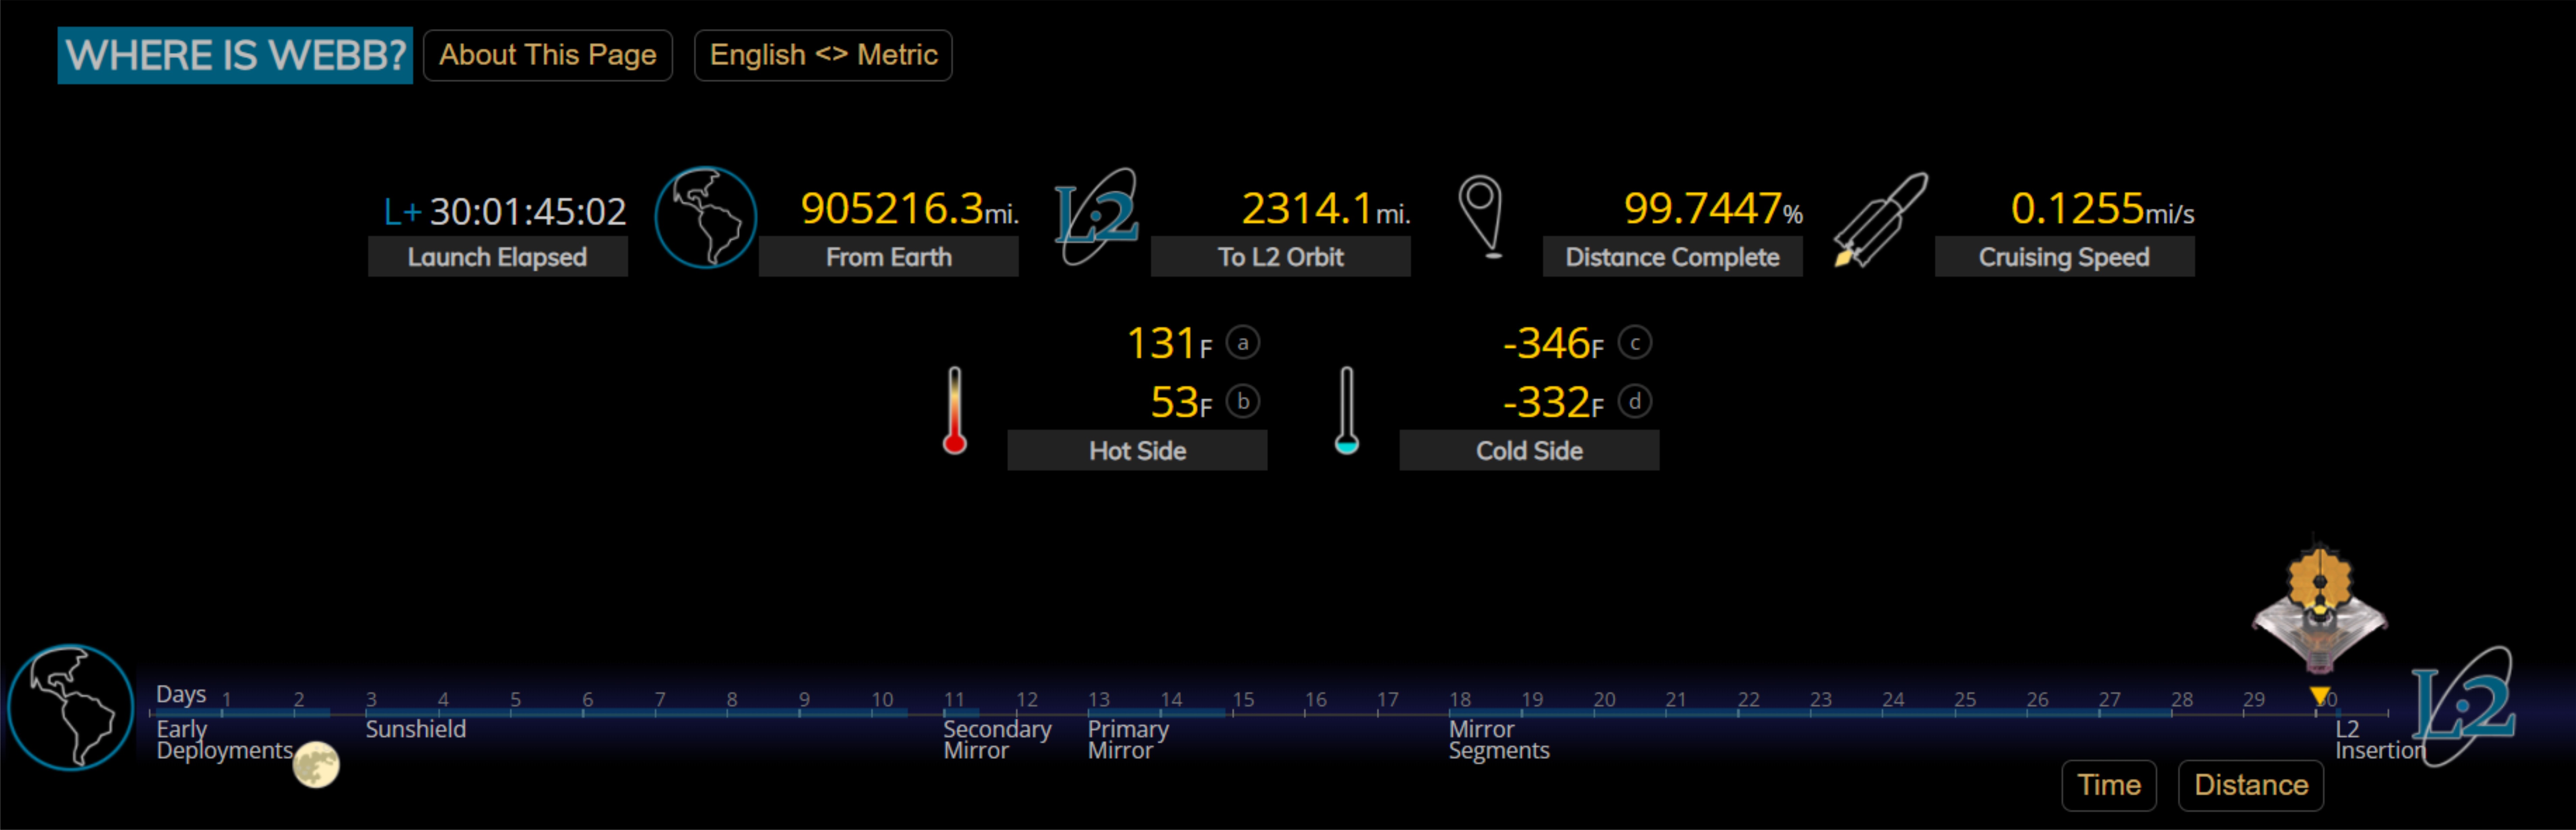Image resolution: width=2576 pixels, height=830 pixels.
Task: Click the Sunshield label on the timeline
Action: 415,729
